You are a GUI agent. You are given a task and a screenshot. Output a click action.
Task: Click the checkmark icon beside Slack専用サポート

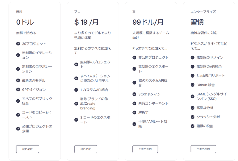pyautogui.click(x=192, y=76)
